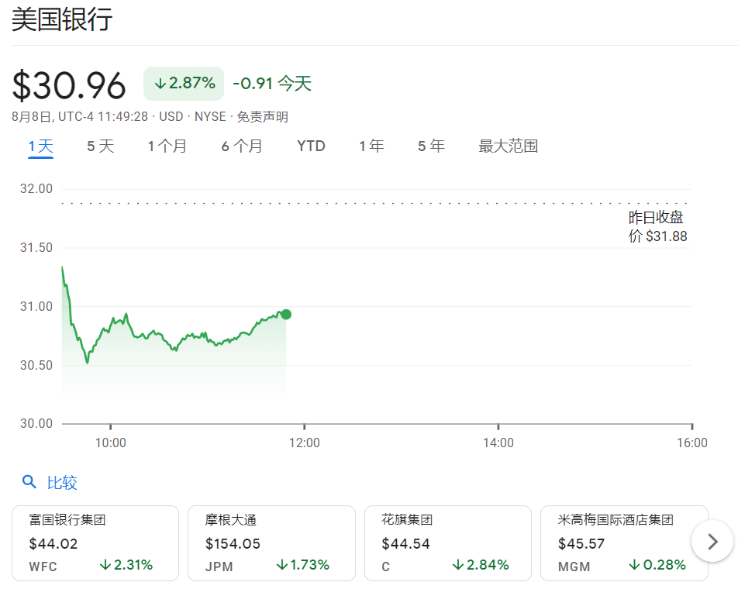738x589 pixels.
Task: Switch chart to YTD range
Action: tap(311, 146)
